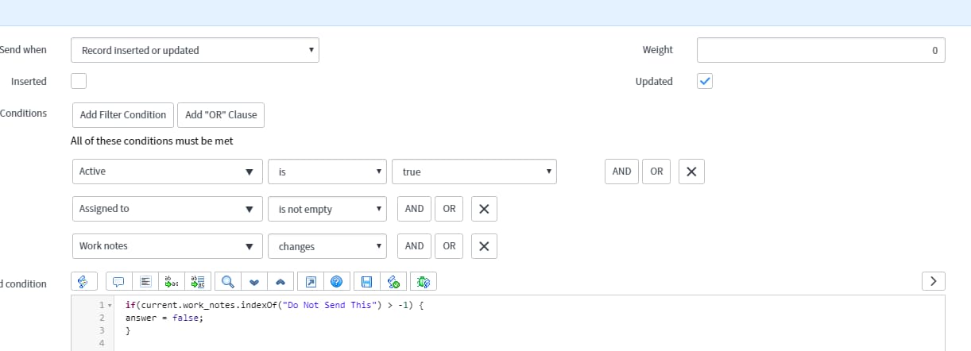Click AND button on Active row
The width and height of the screenshot is (971, 351).
click(621, 172)
